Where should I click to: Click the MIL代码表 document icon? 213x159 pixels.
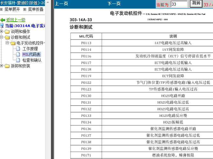(18, 54)
